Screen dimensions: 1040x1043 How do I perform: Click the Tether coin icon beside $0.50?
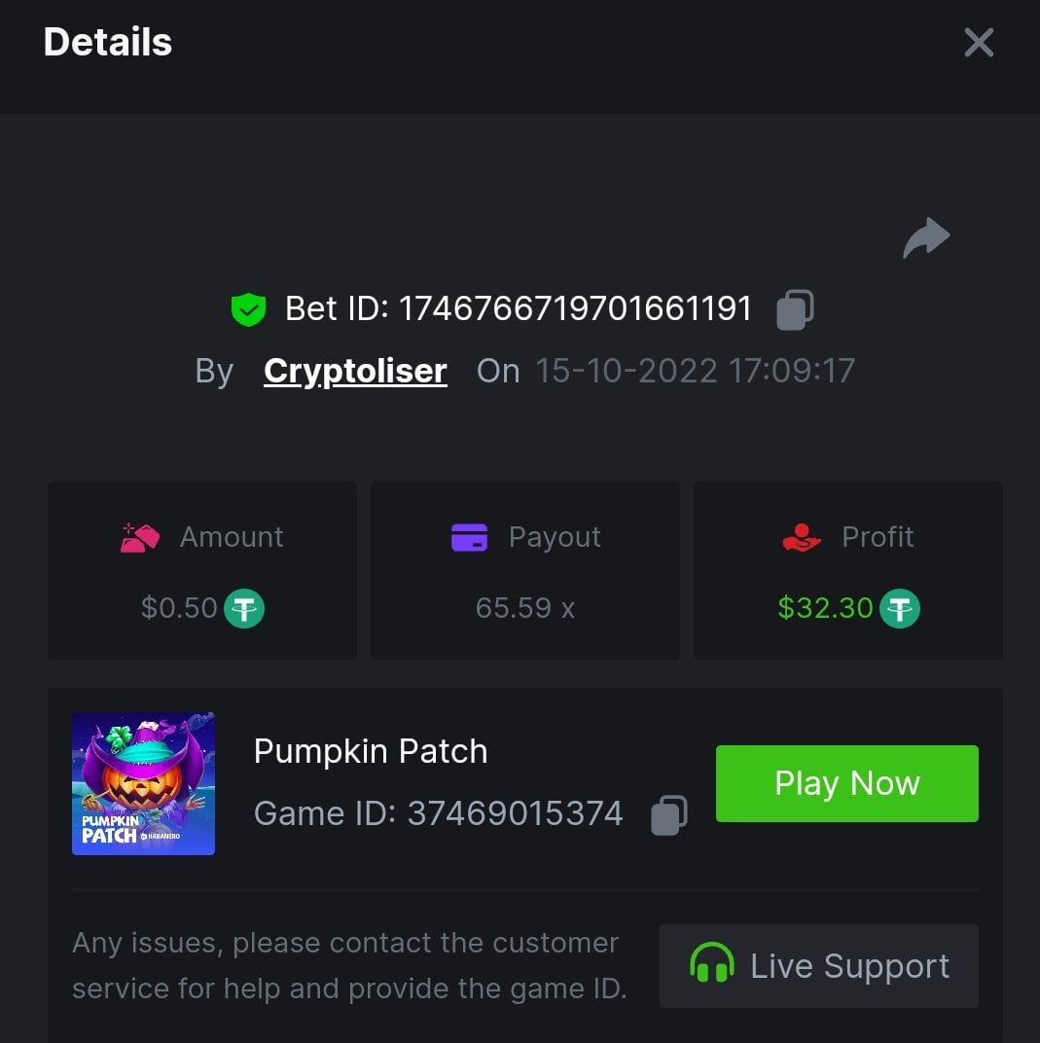tap(244, 608)
